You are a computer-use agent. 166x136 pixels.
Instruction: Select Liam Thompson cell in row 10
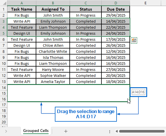tap(53, 64)
